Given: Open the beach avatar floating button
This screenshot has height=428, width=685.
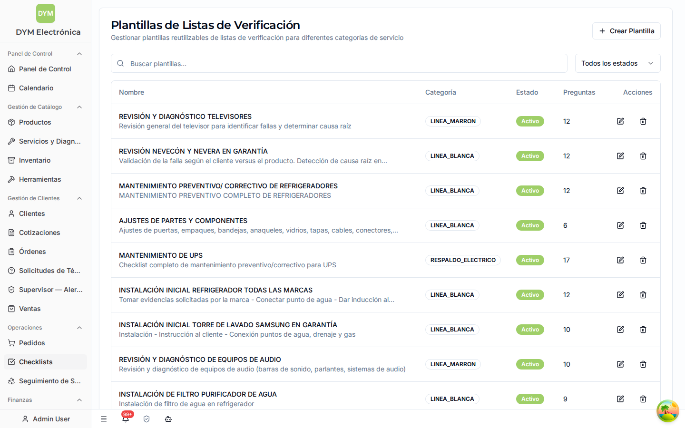Looking at the screenshot, I should click(668, 411).
